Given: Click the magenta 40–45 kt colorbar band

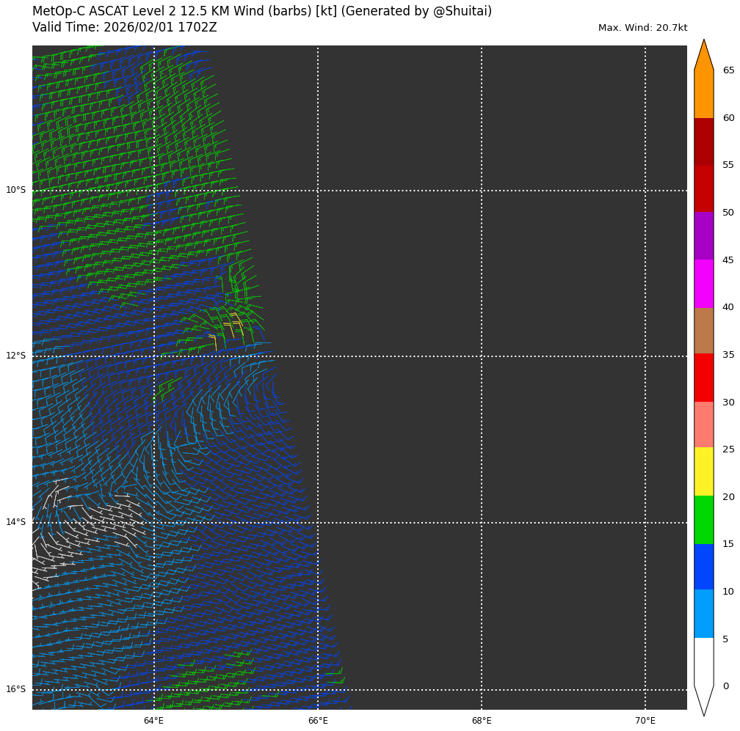Looking at the screenshot, I should point(703,284).
